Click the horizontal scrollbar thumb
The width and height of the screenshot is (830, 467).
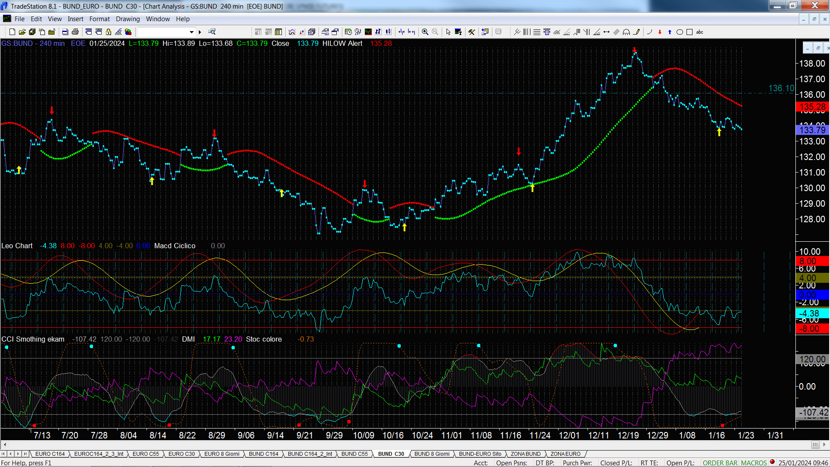[x=815, y=445]
